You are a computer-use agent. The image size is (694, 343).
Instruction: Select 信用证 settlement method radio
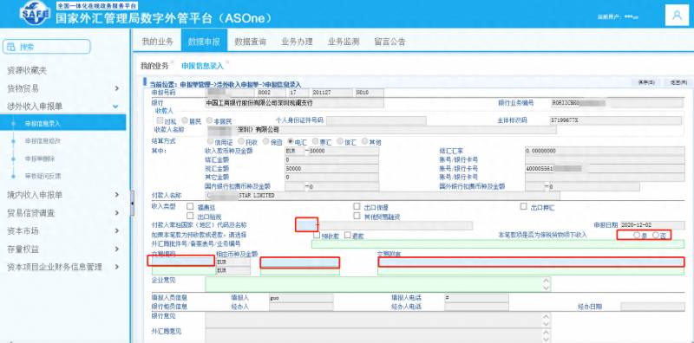(x=209, y=141)
